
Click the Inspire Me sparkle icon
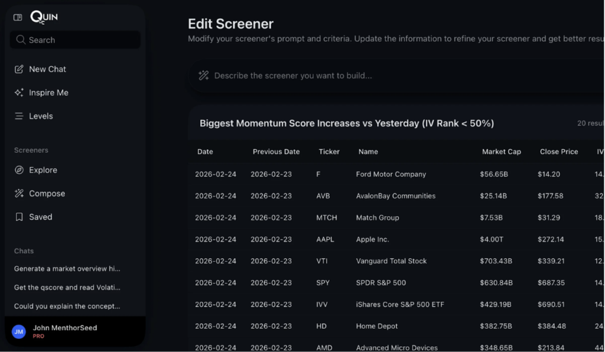(x=19, y=93)
